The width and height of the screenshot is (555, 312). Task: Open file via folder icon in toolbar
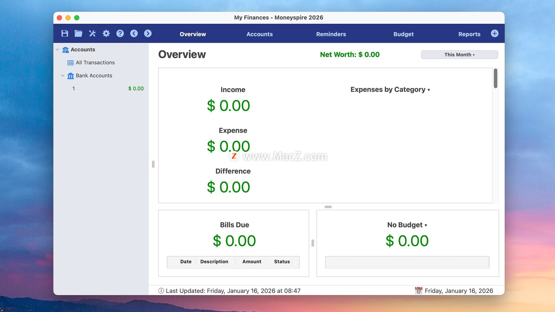(x=78, y=34)
